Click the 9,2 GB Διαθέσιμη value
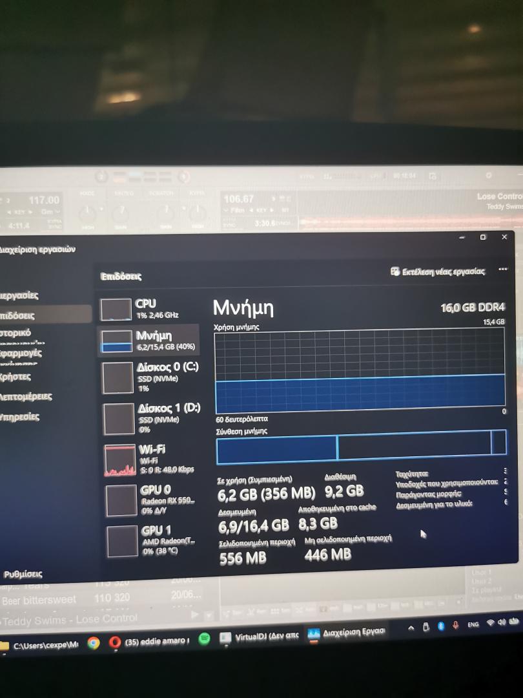 [344, 491]
